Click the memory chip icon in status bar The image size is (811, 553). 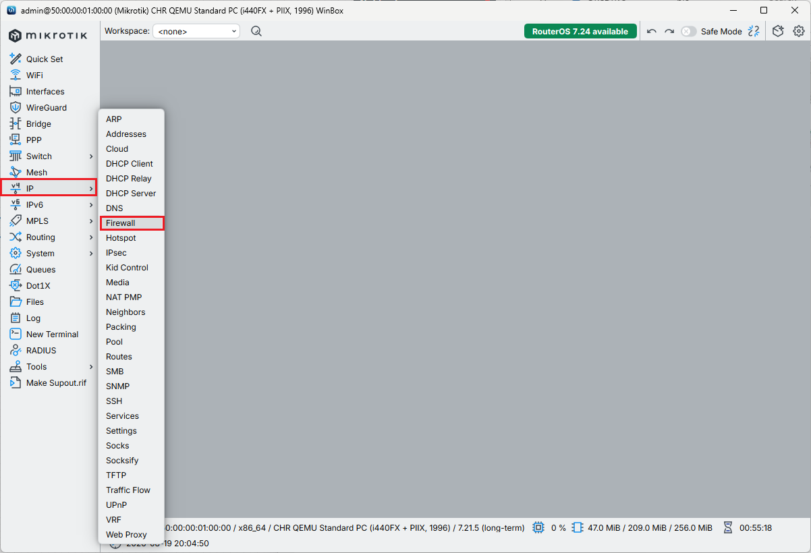578,527
